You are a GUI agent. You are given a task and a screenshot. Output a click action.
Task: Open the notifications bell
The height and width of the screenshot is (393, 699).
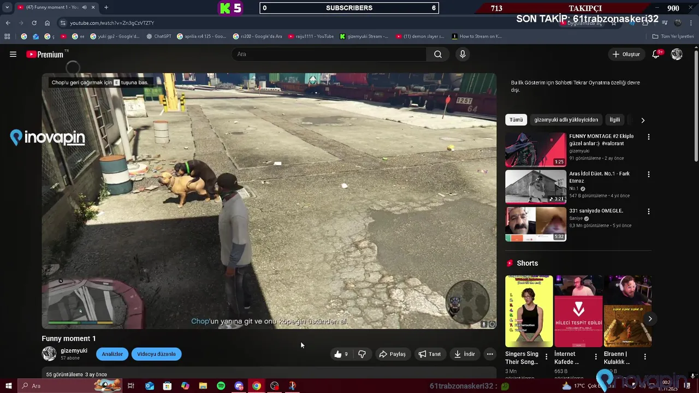pyautogui.click(x=656, y=54)
